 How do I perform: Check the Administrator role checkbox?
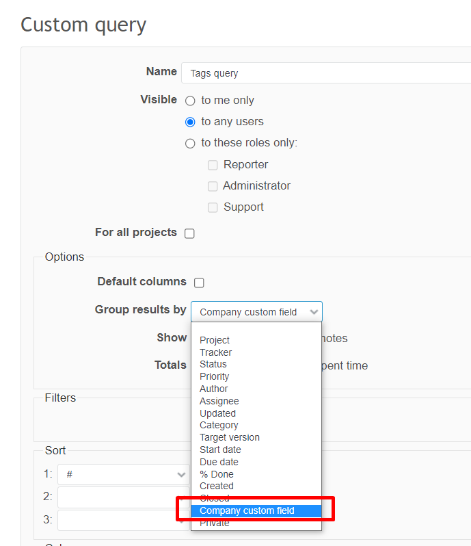tap(213, 186)
